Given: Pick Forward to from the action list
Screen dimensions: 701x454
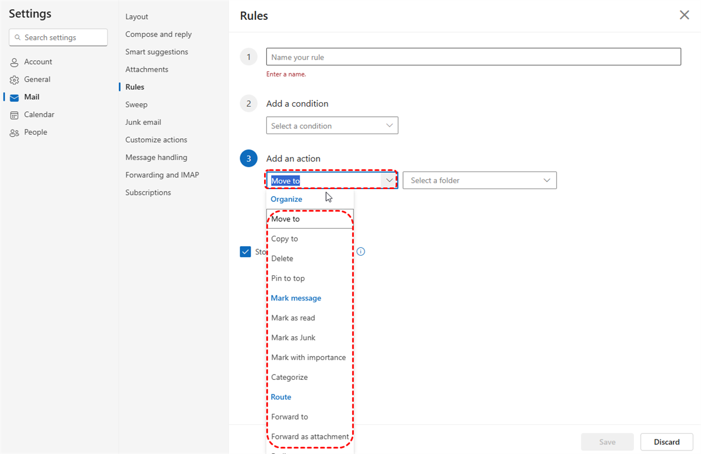Looking at the screenshot, I should [x=290, y=417].
